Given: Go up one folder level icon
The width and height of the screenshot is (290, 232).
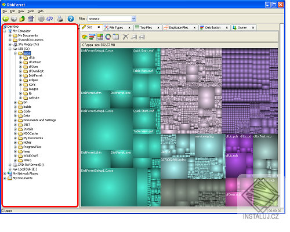Looking at the screenshot, I should [x=22, y=19].
